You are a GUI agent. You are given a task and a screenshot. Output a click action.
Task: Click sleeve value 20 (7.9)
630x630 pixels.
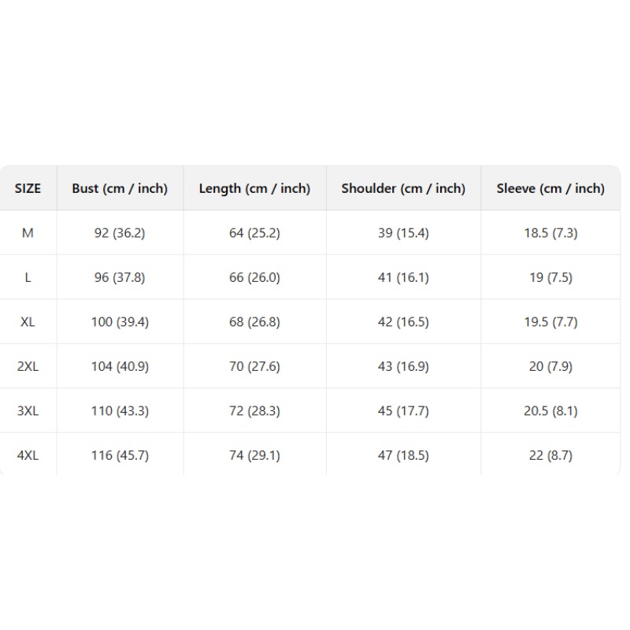pos(550,366)
